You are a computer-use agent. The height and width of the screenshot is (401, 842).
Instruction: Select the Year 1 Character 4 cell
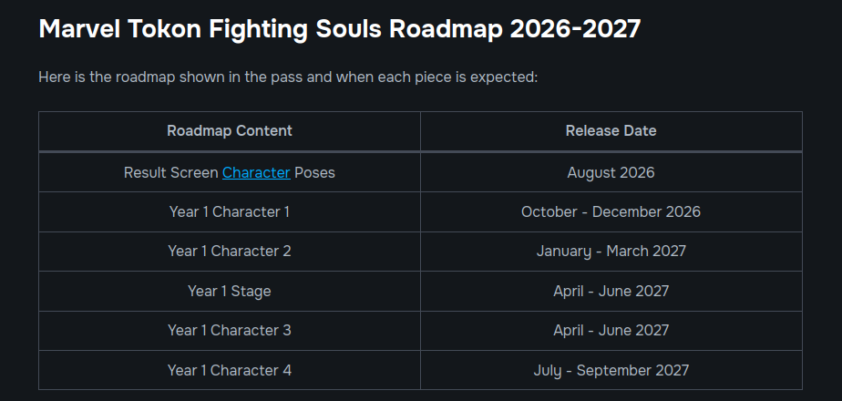pos(230,370)
